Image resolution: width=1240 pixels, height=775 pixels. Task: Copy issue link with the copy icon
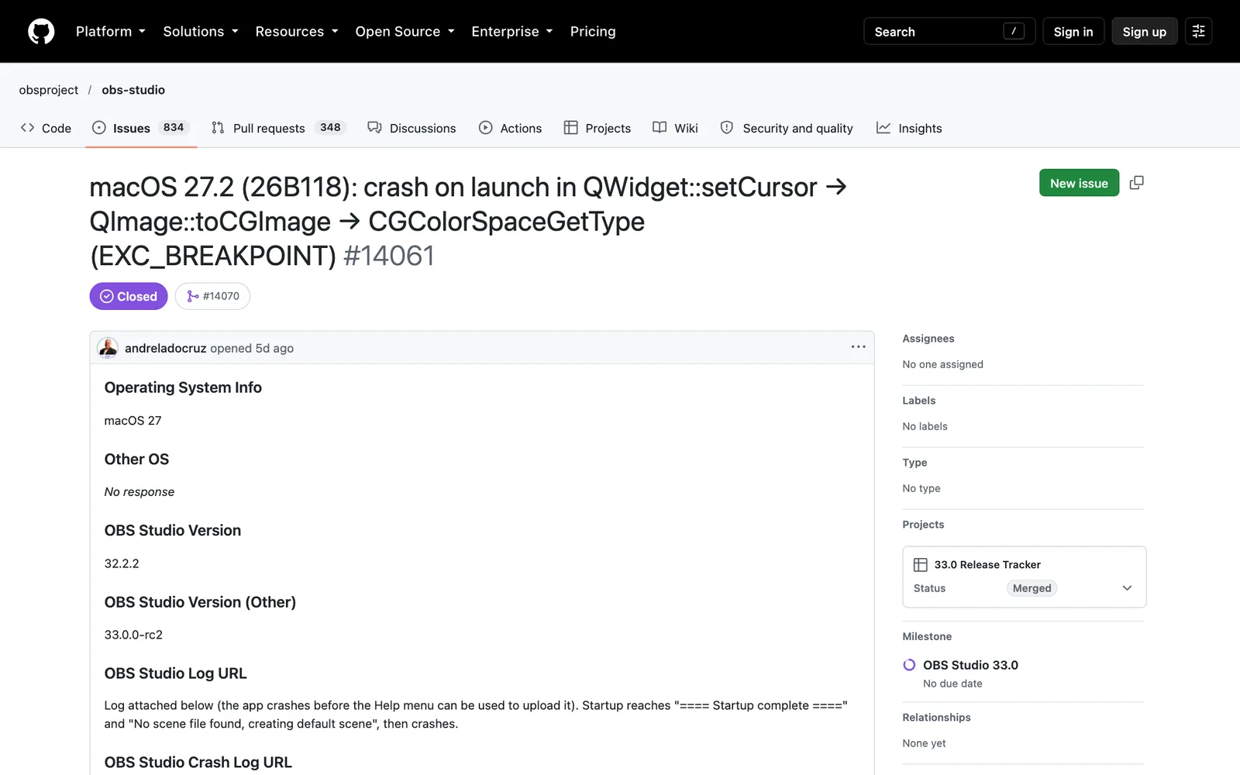coord(1137,183)
